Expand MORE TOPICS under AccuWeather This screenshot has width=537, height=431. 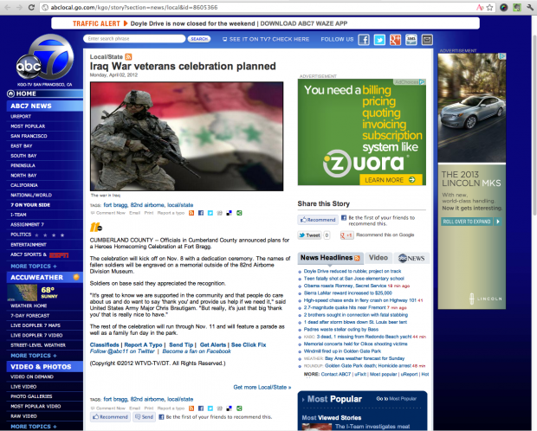coord(34,356)
